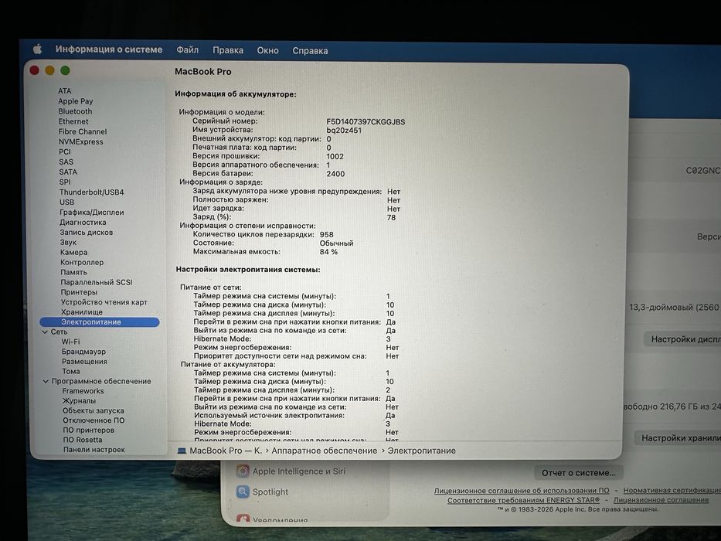Select Память in the sidebar
The image size is (721, 541).
[x=73, y=272]
